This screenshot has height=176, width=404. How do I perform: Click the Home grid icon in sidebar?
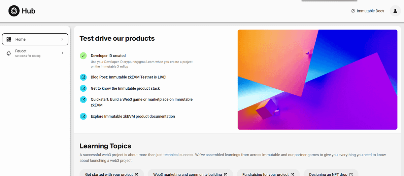click(x=9, y=39)
